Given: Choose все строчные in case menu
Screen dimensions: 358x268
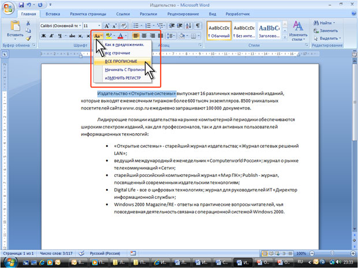Looking at the screenshot, I should click(122, 53).
